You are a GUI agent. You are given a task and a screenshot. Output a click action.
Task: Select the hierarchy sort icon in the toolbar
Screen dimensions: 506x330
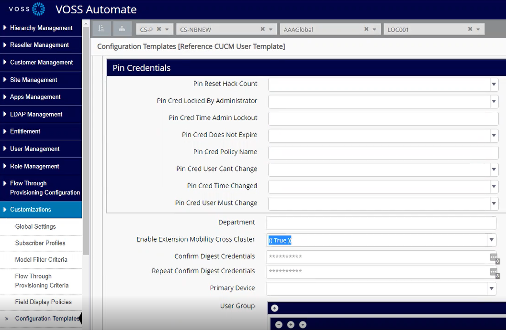point(101,29)
